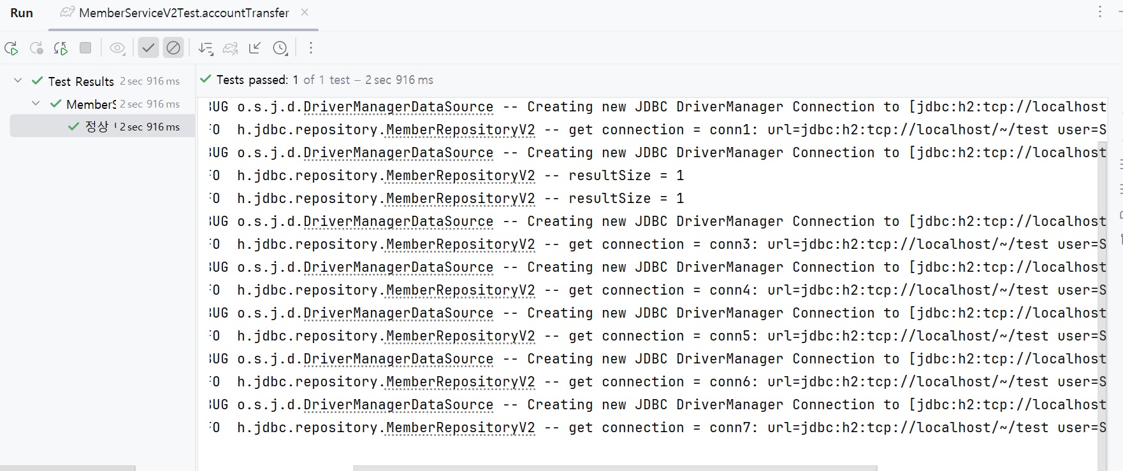Click the Rerun test icon
Screen dimensions: 1123x471
(11, 48)
